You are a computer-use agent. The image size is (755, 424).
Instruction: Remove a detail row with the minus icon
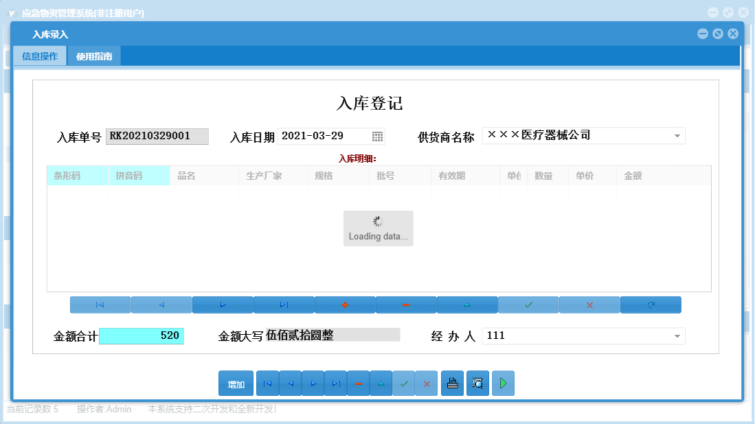(405, 304)
